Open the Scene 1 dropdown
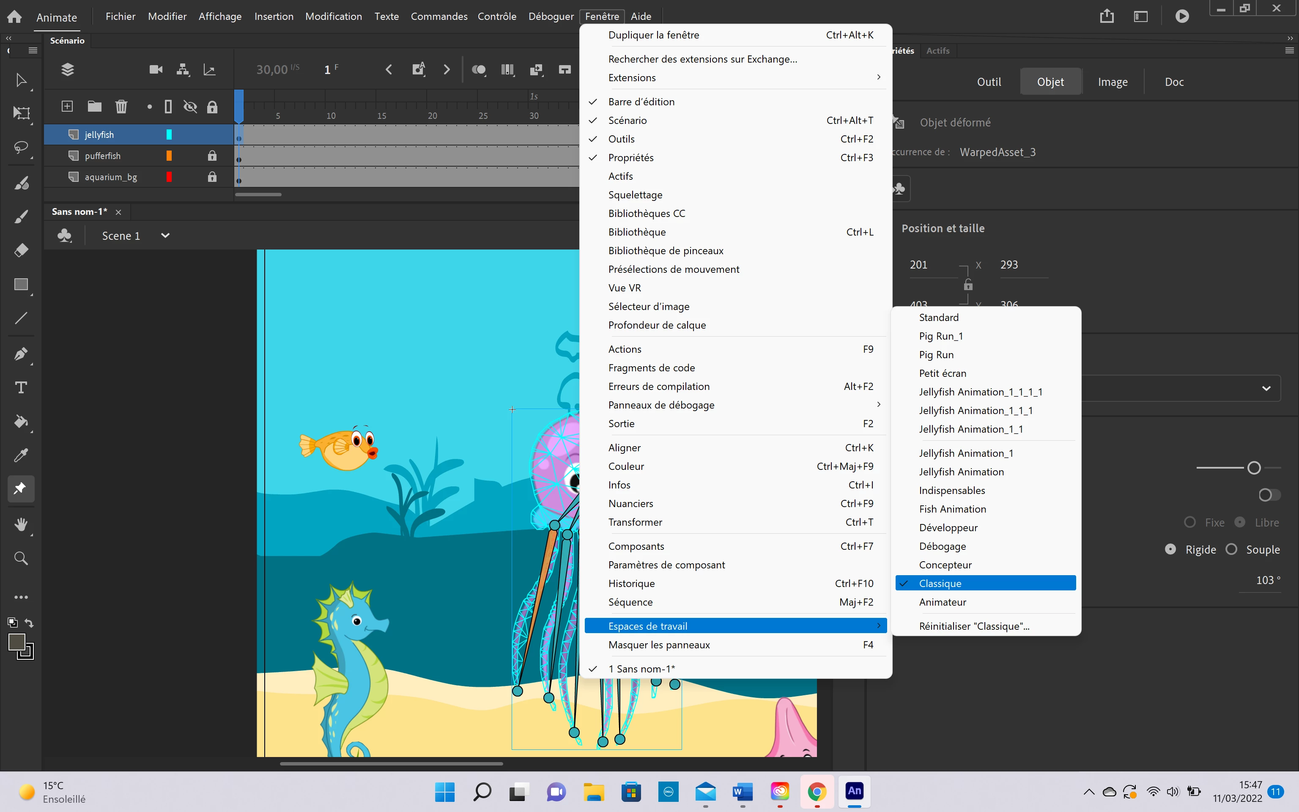 click(x=165, y=236)
